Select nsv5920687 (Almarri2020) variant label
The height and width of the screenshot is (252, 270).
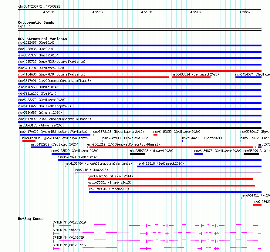pos(40,113)
